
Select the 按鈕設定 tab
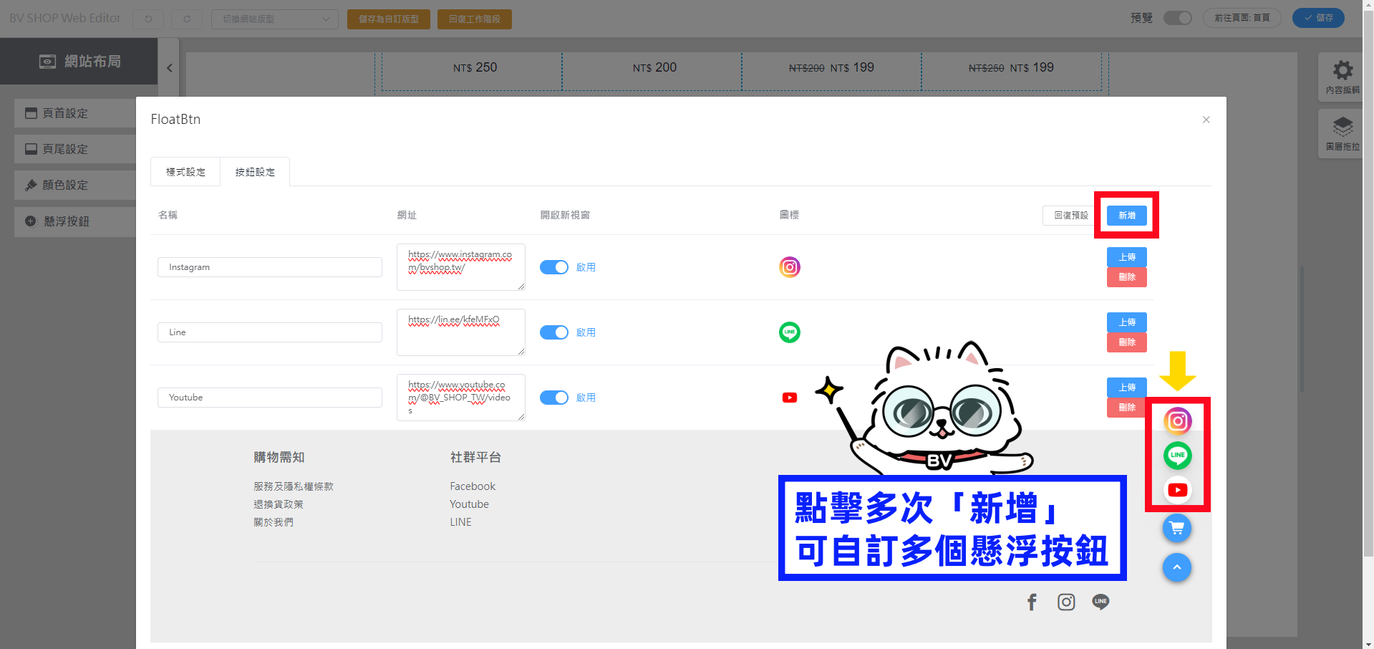pyautogui.click(x=255, y=172)
